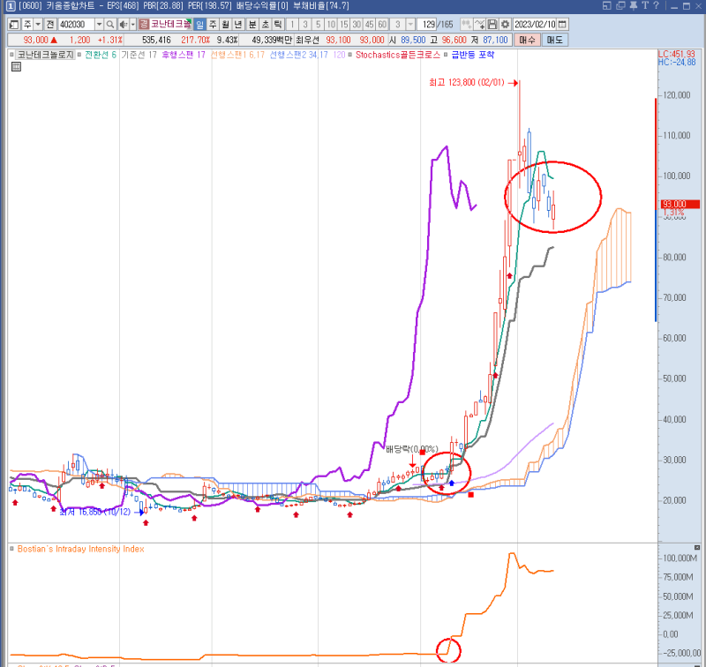Screen dimensions: 706x667
Task: Choose the 30 interval button
Action: pyautogui.click(x=357, y=25)
